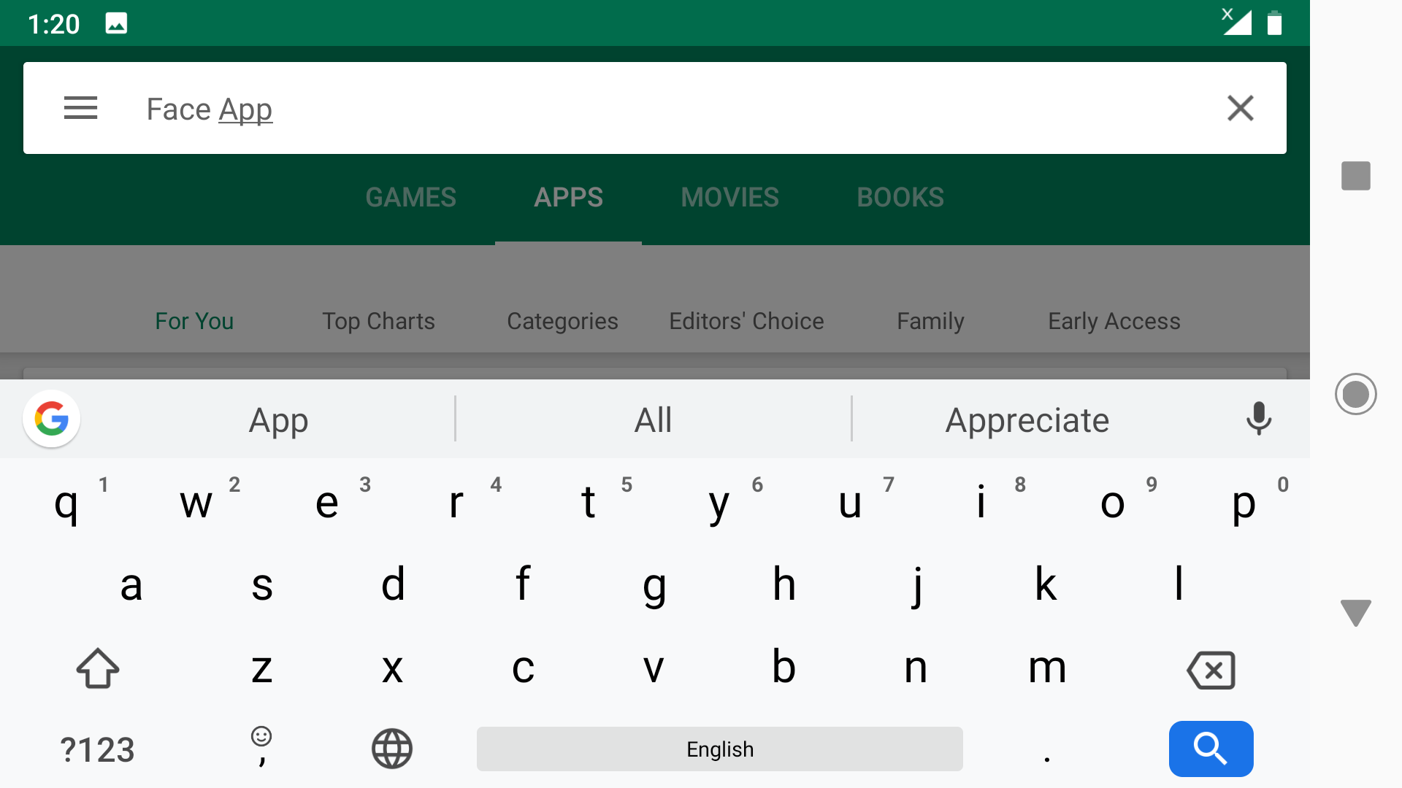The height and width of the screenshot is (788, 1402).
Task: Tap the letter i key
Action: click(x=981, y=502)
